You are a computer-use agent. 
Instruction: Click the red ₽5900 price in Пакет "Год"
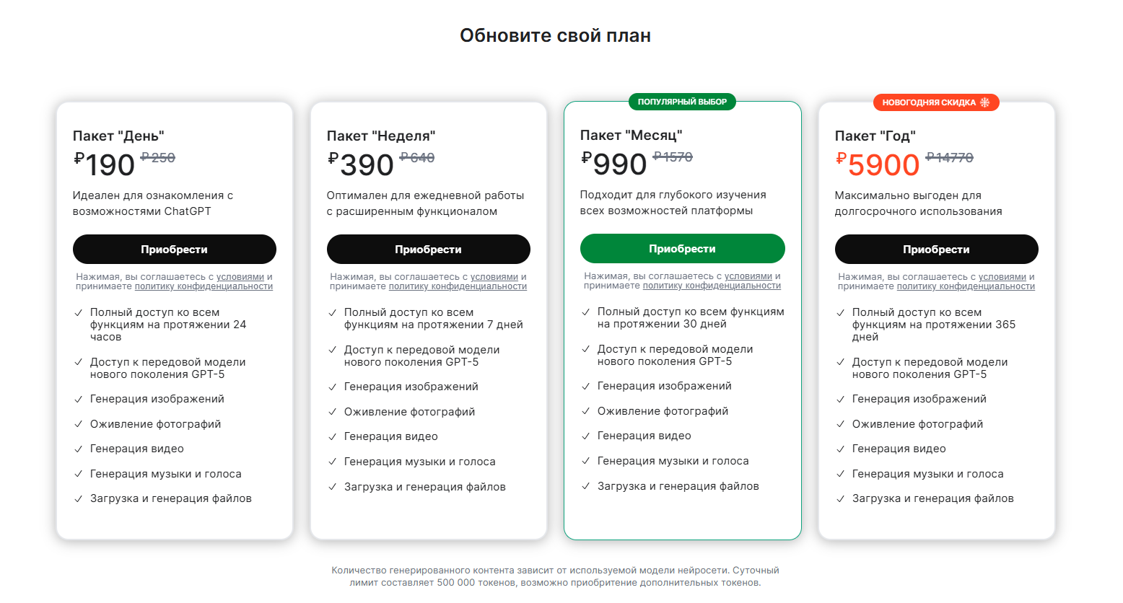tap(878, 164)
